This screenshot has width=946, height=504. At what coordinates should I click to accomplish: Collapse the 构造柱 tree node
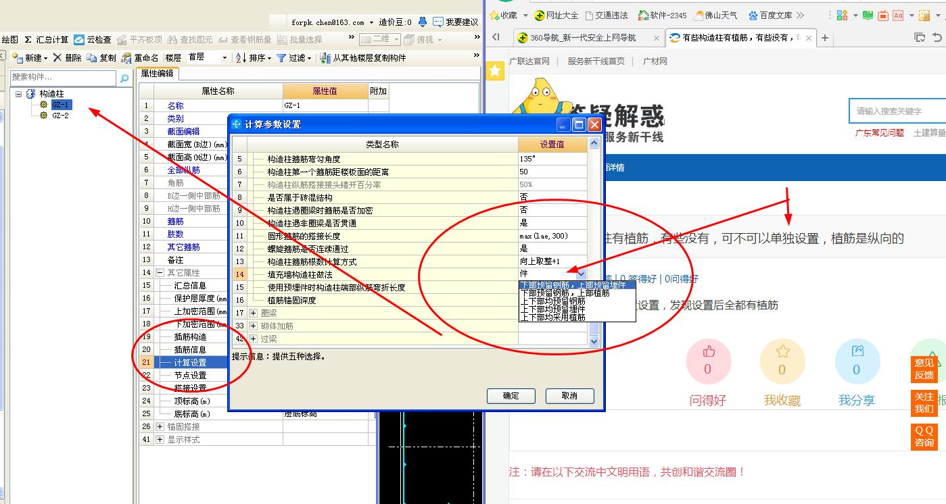19,94
